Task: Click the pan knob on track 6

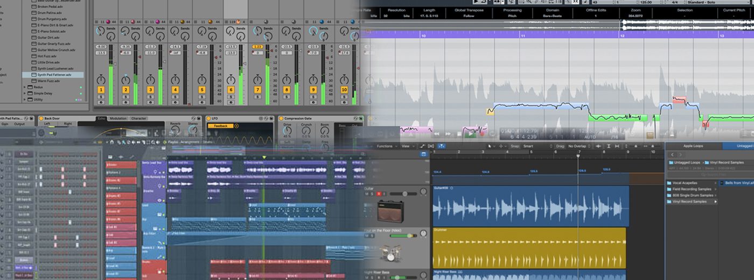Action: tap(231, 80)
